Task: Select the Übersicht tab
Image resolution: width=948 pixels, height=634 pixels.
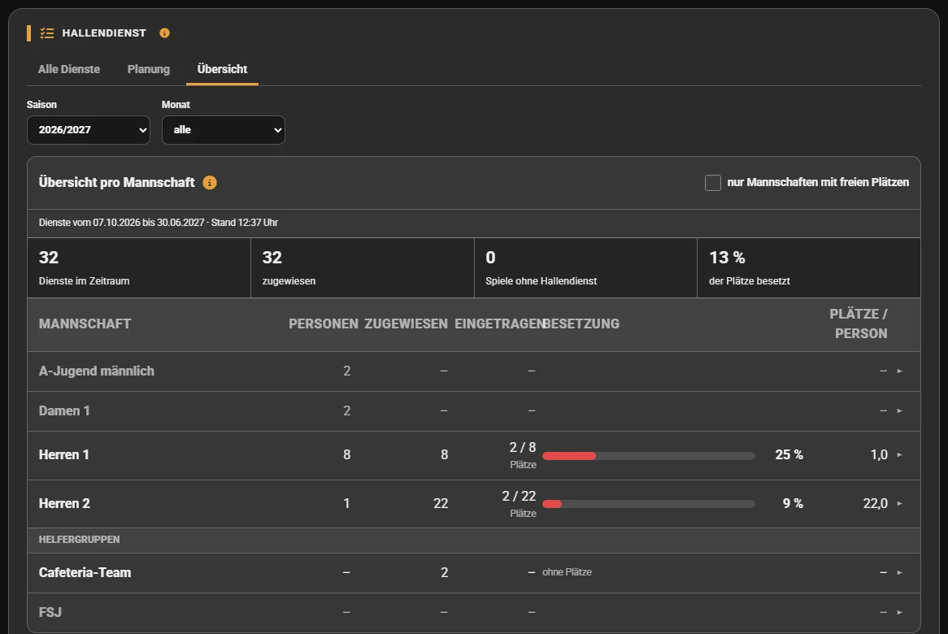Action: pyautogui.click(x=222, y=70)
